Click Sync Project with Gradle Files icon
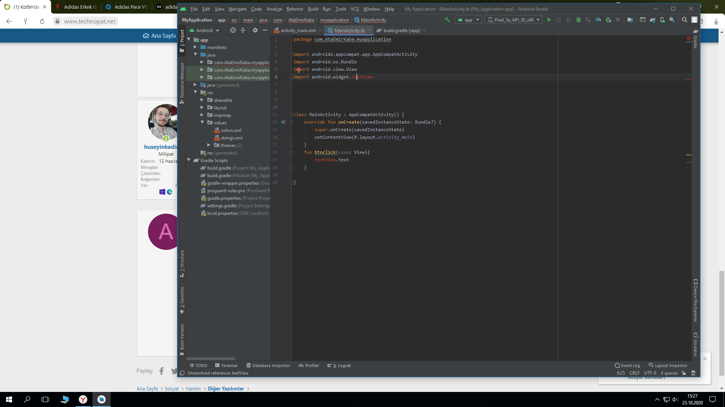725x407 pixels. point(652,20)
